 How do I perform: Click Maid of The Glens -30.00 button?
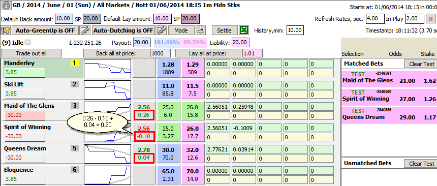click(24, 115)
